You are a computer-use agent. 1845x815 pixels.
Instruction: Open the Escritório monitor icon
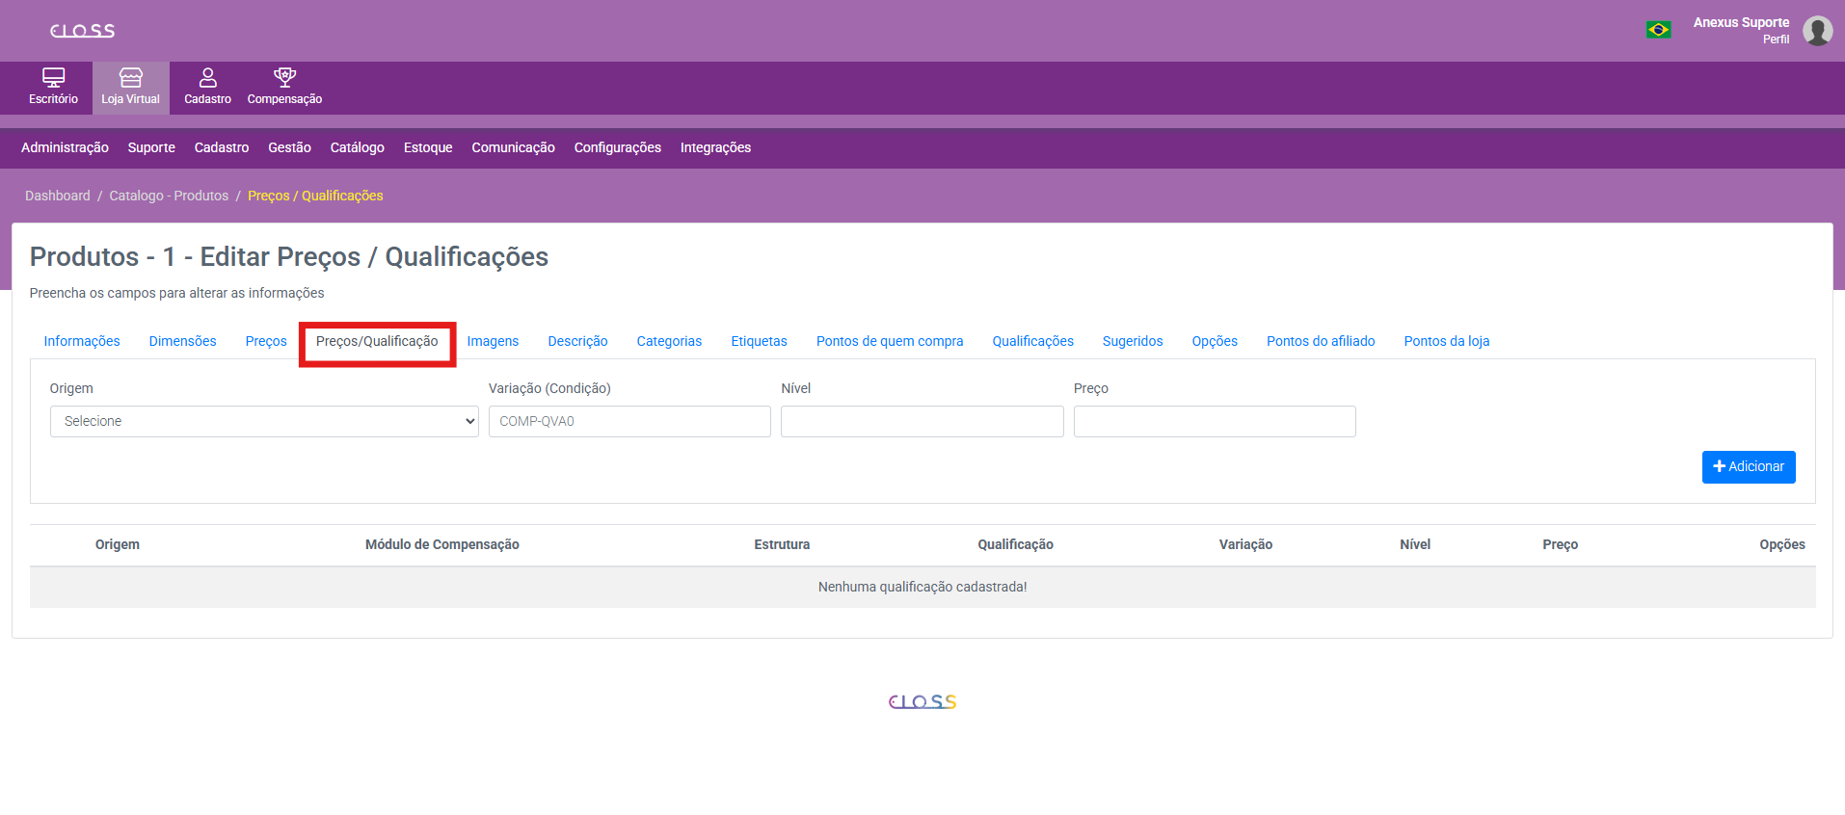pyautogui.click(x=53, y=78)
